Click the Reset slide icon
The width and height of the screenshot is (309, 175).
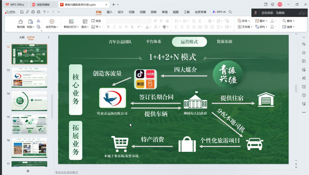tap(93, 21)
